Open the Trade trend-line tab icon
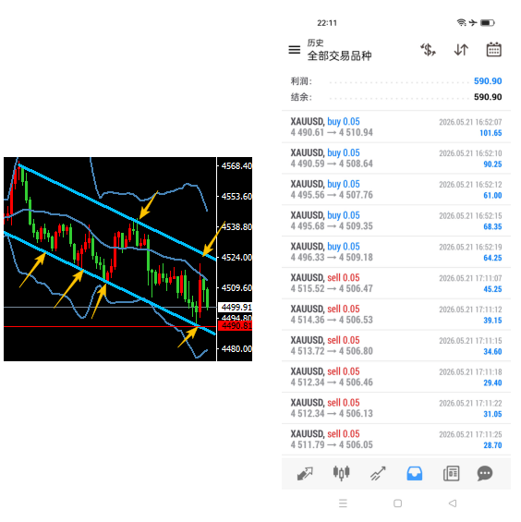Screen dimensions: 521x522 [x=378, y=473]
